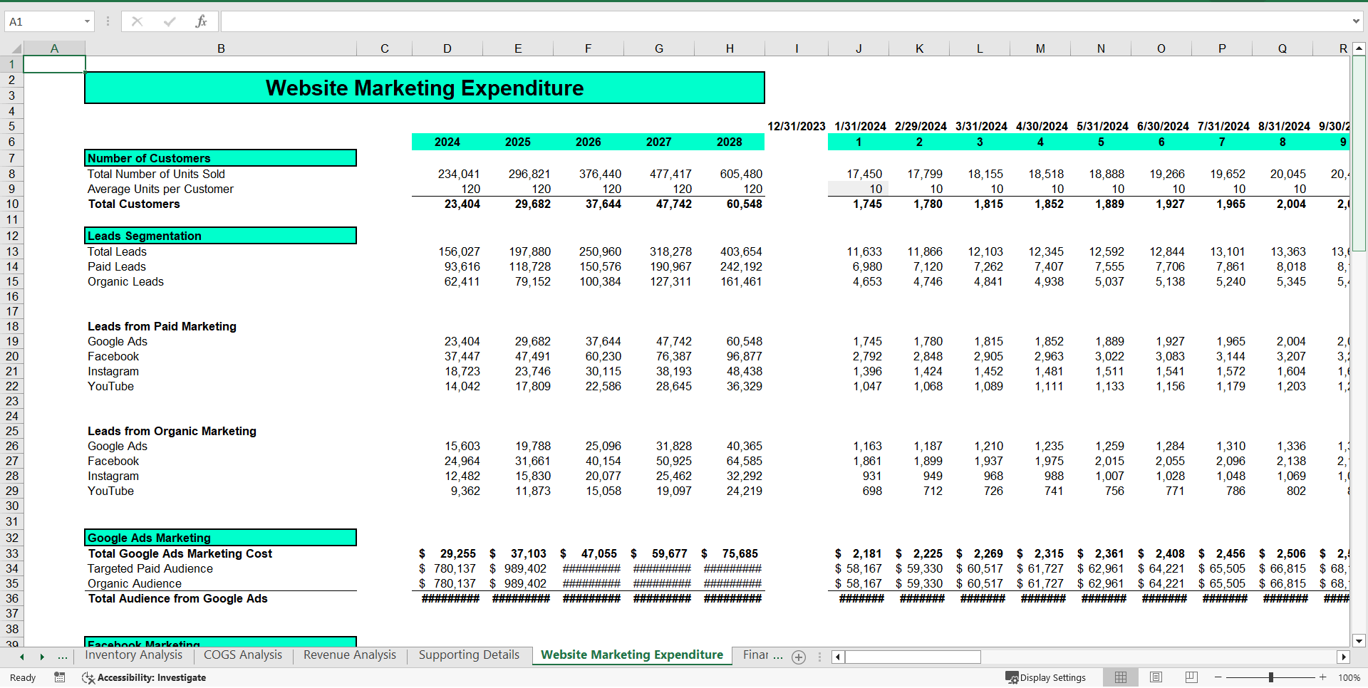The image size is (1368, 688).
Task: Click the Total Customers label
Action: point(134,204)
